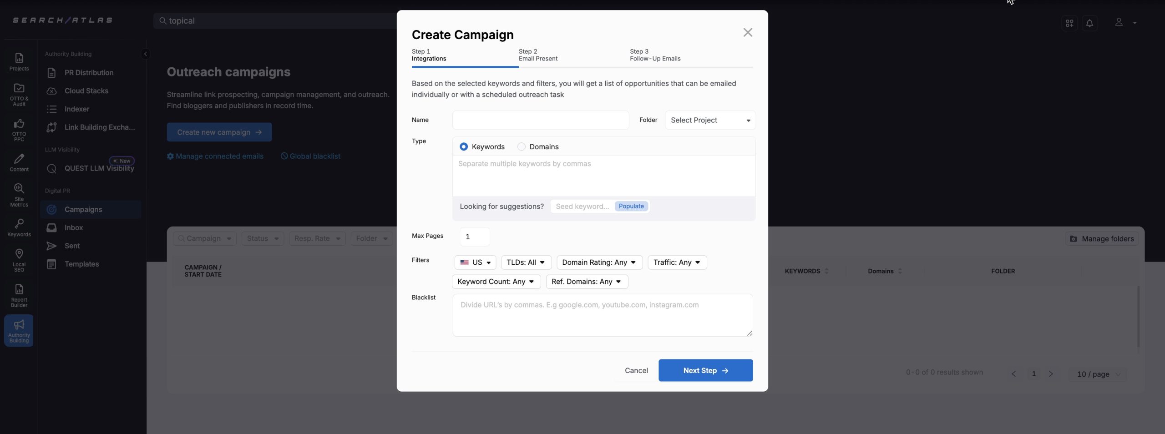Screen dimensions: 1165x434
Task: Open the Domain Rating filter dropdown
Action: pyautogui.click(x=599, y=262)
